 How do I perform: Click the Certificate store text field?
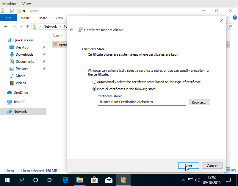(142, 102)
